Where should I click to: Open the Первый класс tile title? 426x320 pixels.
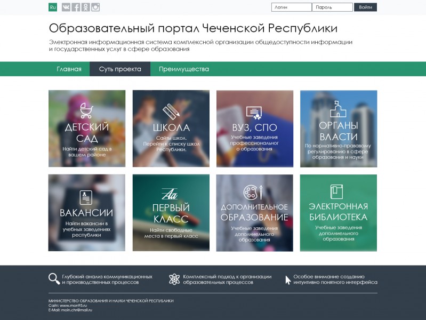coord(171,213)
